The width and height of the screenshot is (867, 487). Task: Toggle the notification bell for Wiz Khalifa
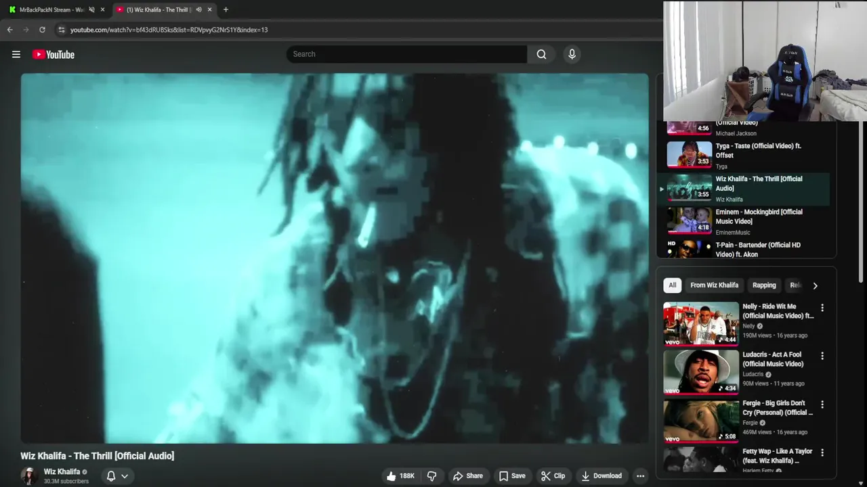(x=111, y=476)
